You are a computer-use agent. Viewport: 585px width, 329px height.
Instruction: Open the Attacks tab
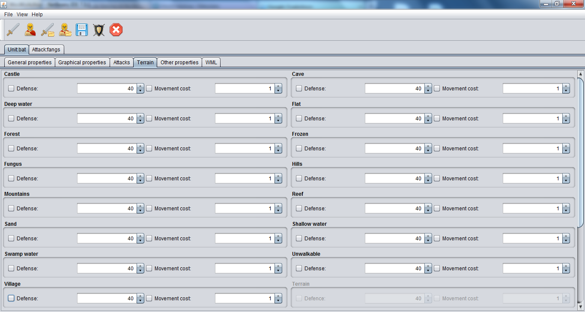coord(122,63)
